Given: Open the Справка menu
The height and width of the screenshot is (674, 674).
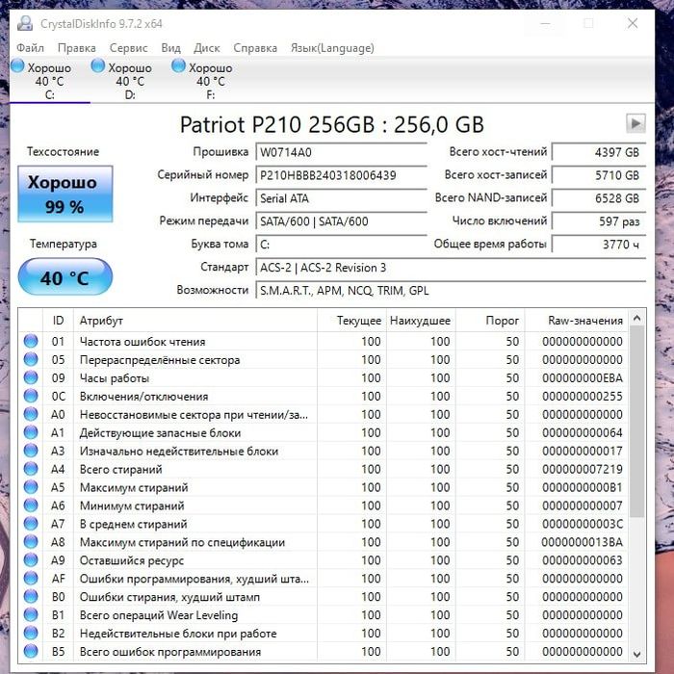Looking at the screenshot, I should 255,48.
